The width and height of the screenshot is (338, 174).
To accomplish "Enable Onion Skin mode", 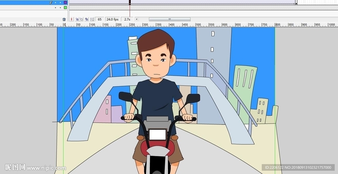I will (x=77, y=19).
